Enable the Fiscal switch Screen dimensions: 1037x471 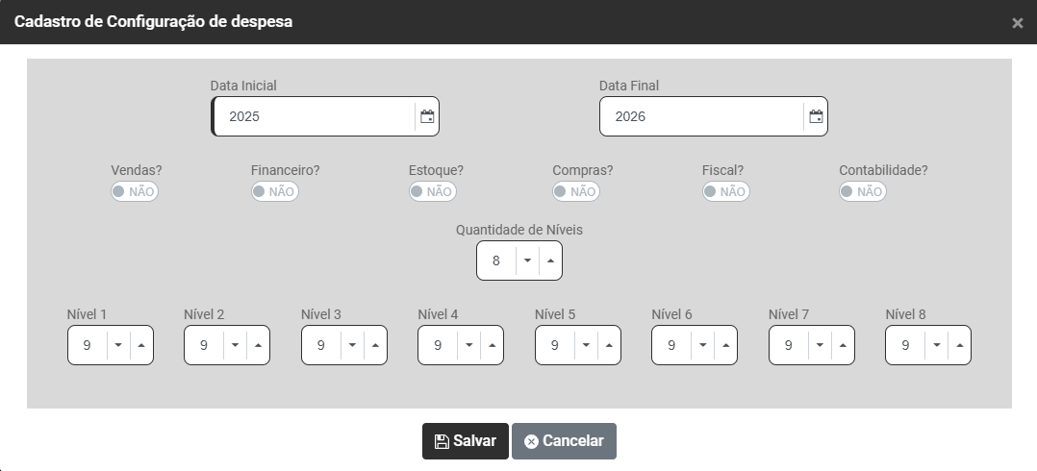tap(725, 191)
